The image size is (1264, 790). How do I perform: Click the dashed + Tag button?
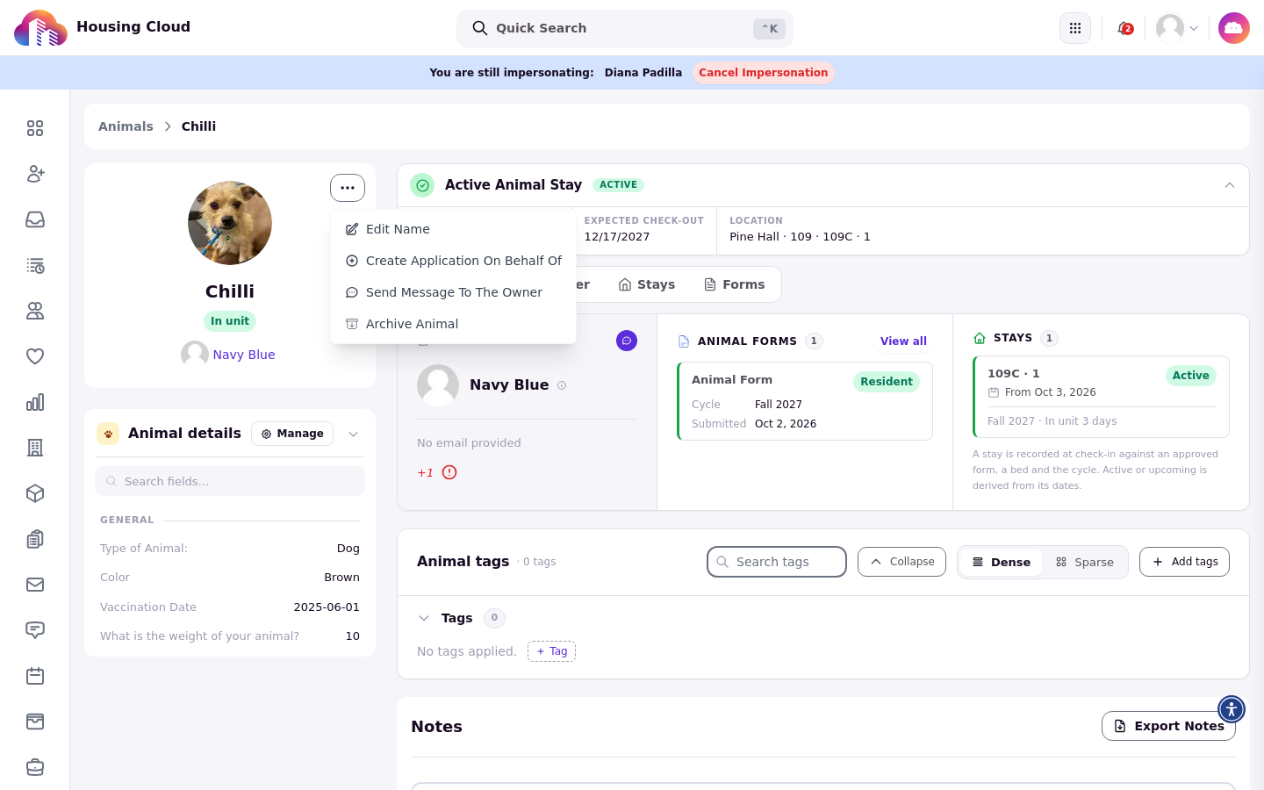(551, 651)
